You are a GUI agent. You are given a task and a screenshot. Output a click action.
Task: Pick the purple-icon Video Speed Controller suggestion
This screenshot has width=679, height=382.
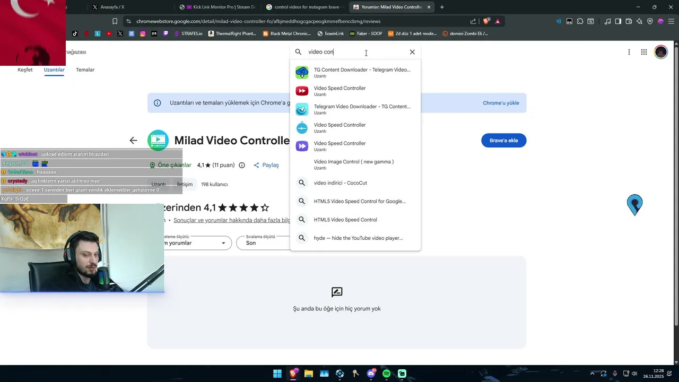tap(355, 146)
